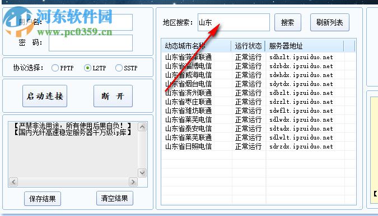The width and height of the screenshot is (378, 216).
Task: Click server address sdwflt.ipzuiduo.net
Action: pos(301,111)
